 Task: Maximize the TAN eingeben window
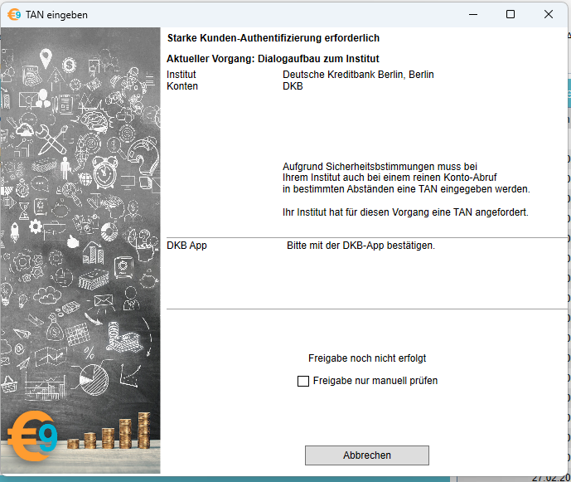(511, 15)
